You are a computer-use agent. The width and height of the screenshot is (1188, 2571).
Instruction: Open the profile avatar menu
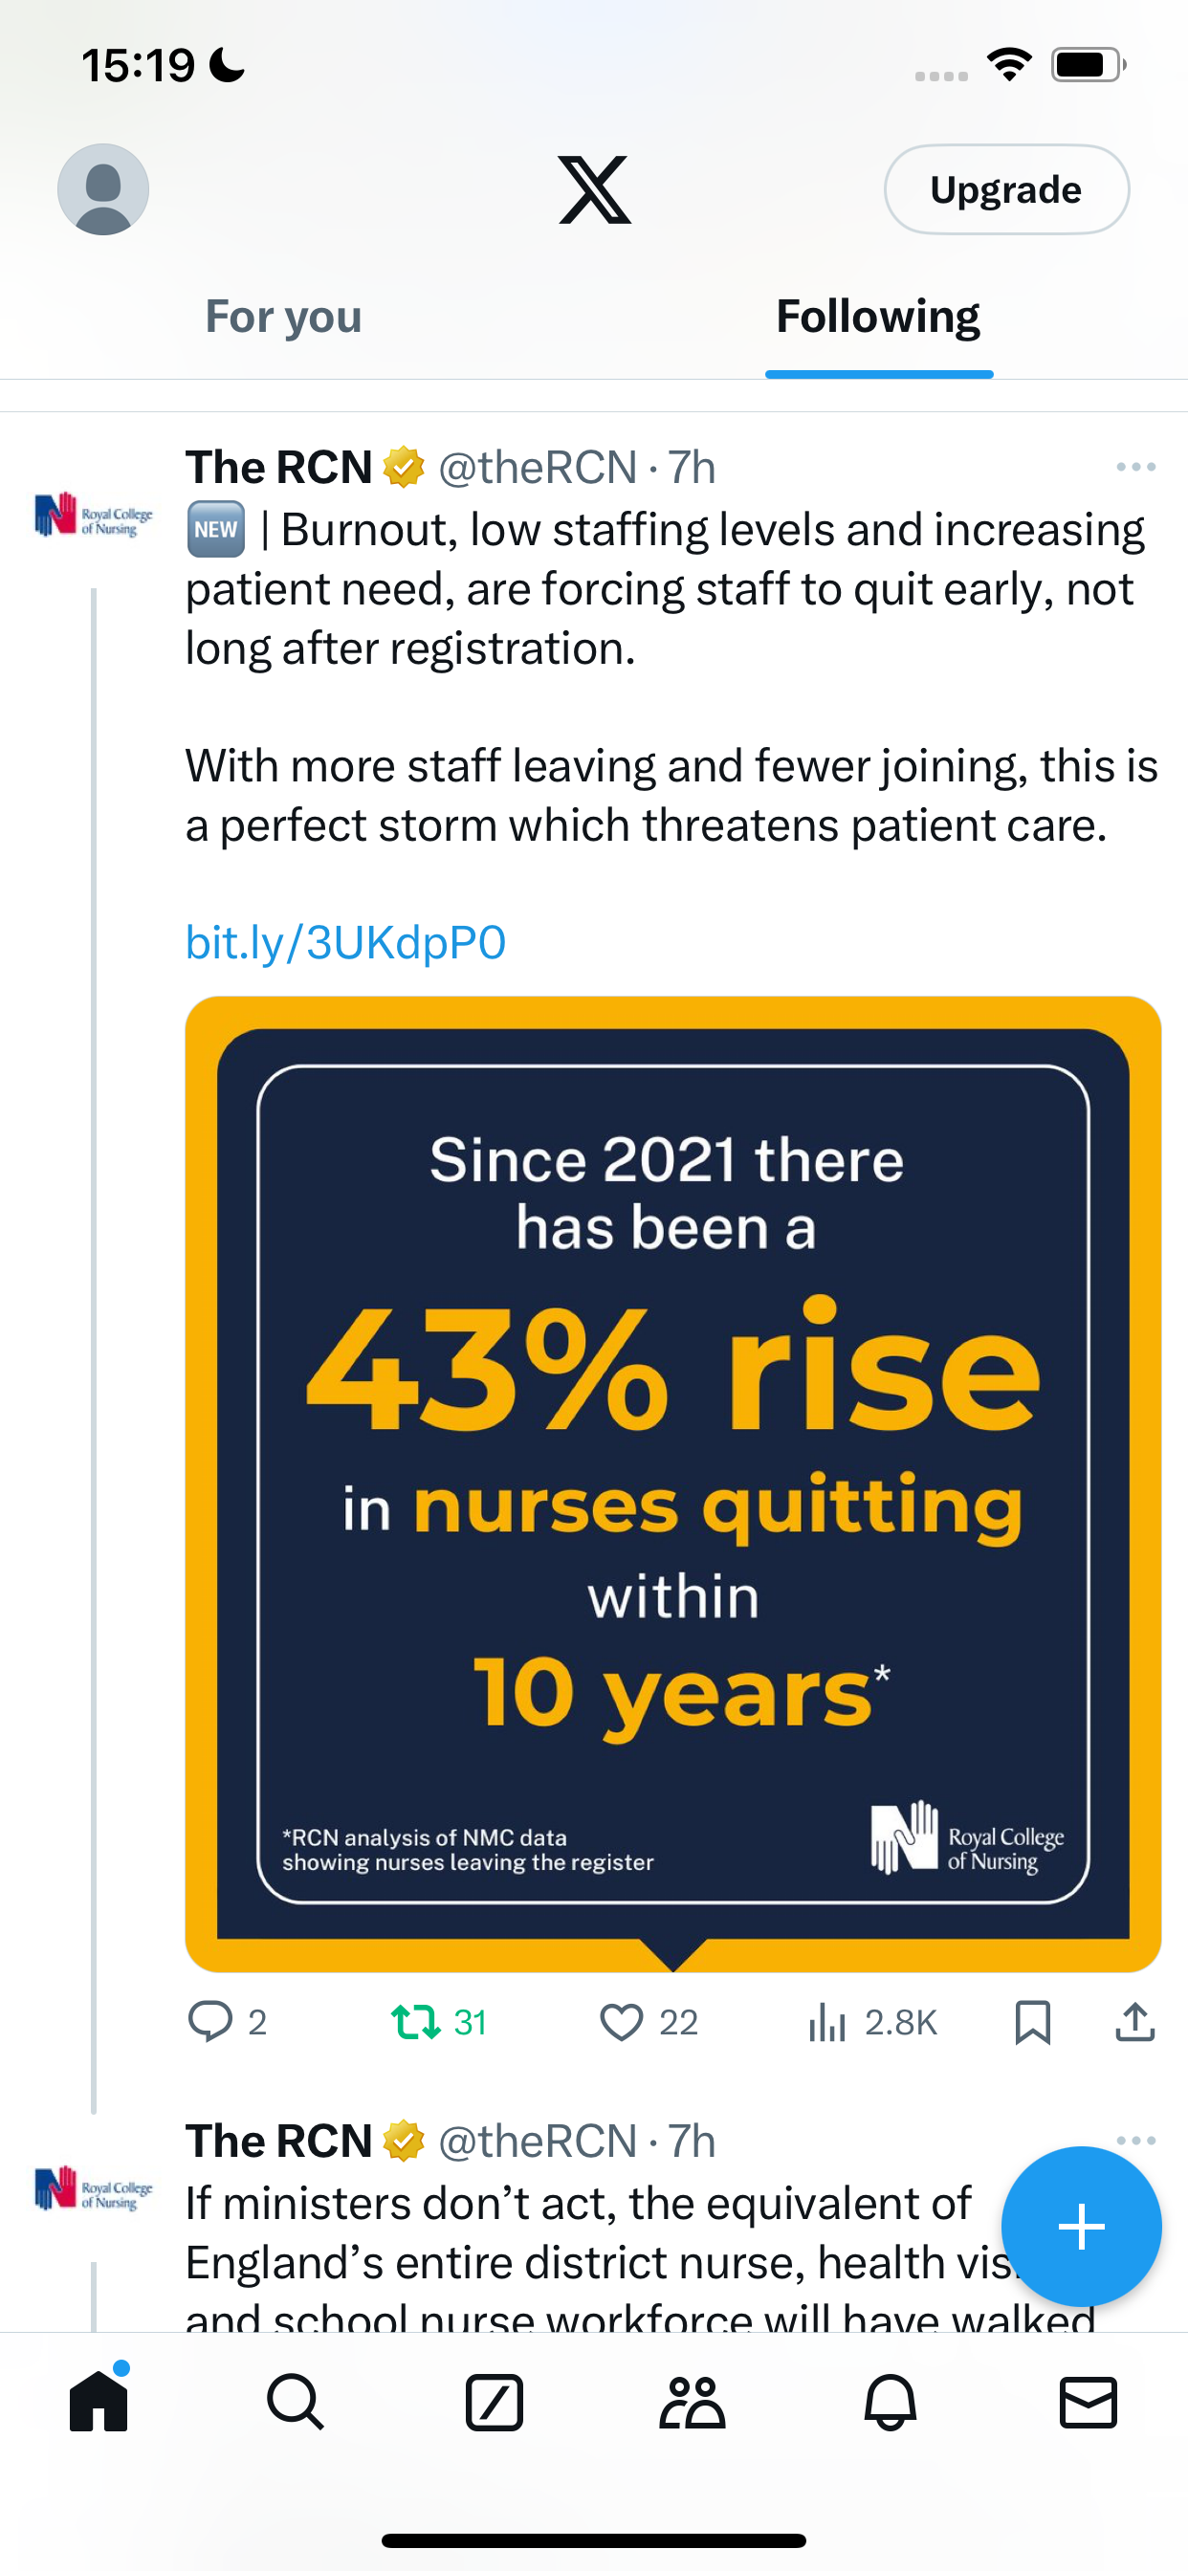[103, 189]
